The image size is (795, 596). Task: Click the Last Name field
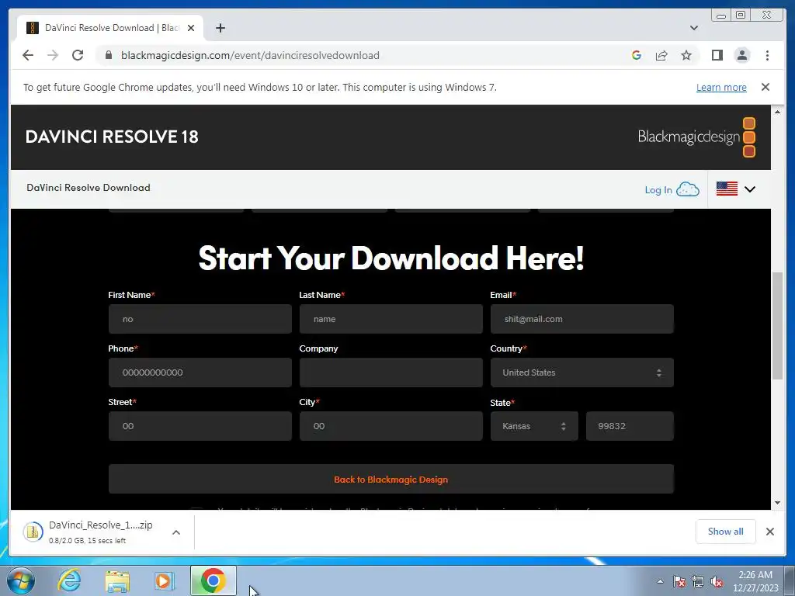[391, 319]
